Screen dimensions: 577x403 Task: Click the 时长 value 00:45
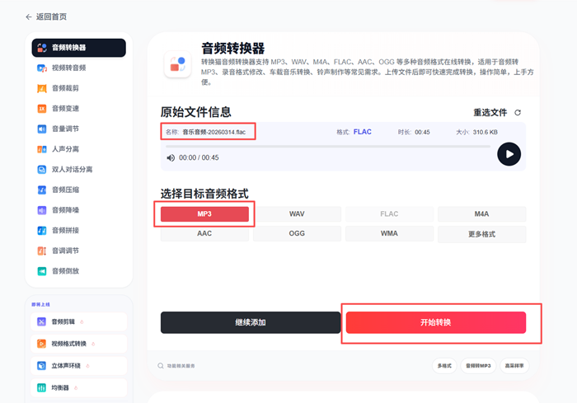[x=422, y=132]
